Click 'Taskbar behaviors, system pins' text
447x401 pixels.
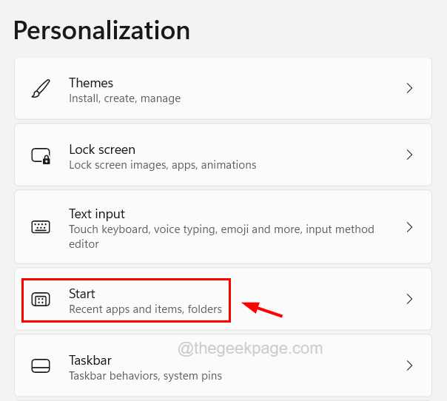point(145,376)
